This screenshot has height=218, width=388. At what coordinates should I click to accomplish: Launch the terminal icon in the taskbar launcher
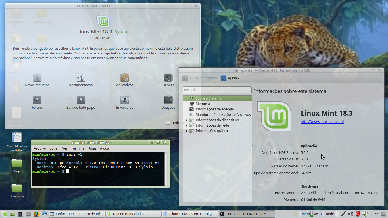(20, 214)
